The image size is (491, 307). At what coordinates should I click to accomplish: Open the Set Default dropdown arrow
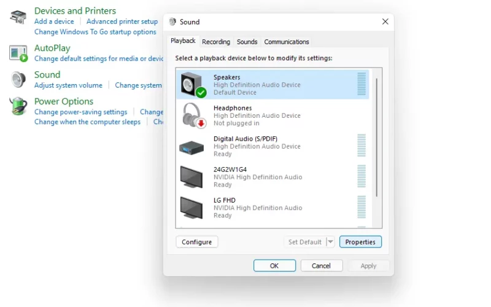tap(330, 242)
